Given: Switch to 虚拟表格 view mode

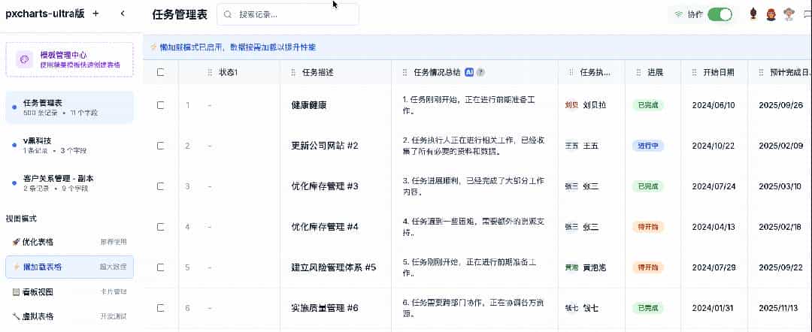Looking at the screenshot, I should click(69, 316).
